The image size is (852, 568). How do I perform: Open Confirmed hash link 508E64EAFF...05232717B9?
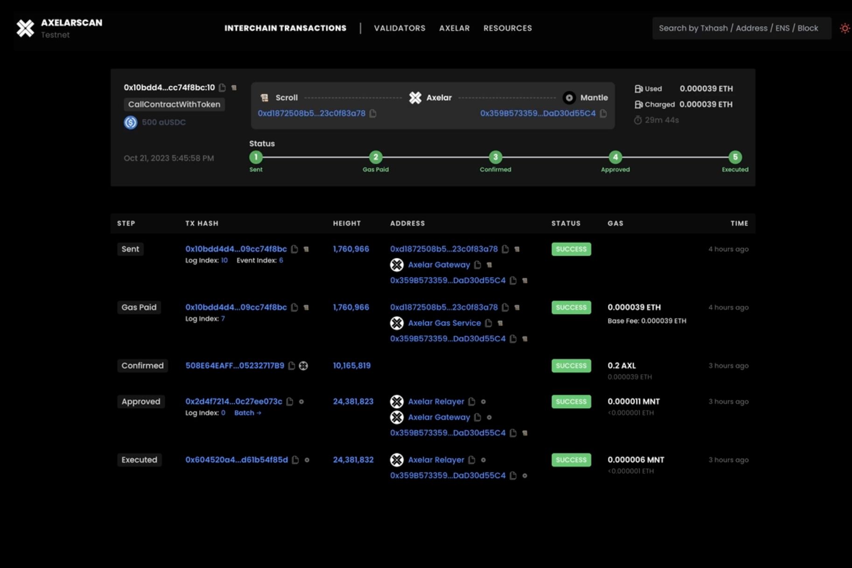click(235, 366)
